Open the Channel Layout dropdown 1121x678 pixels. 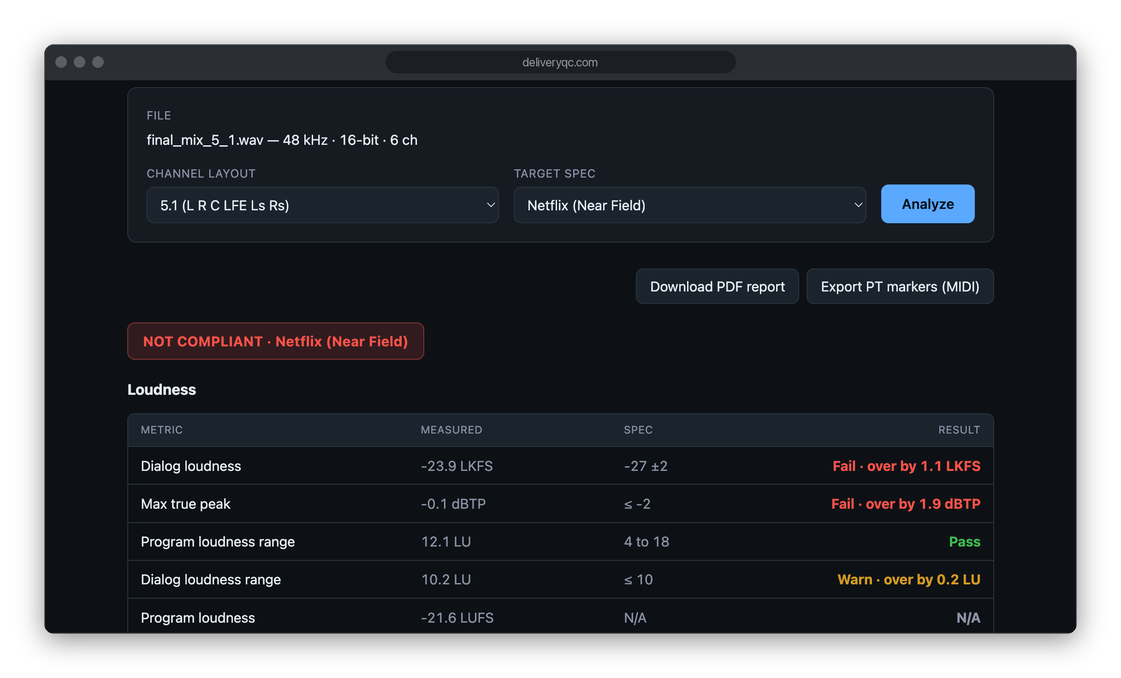tap(322, 205)
